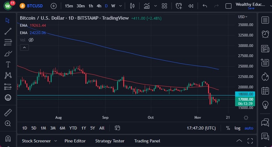
Task: Select the arrow cursor tool
Action: [x=7, y=21]
